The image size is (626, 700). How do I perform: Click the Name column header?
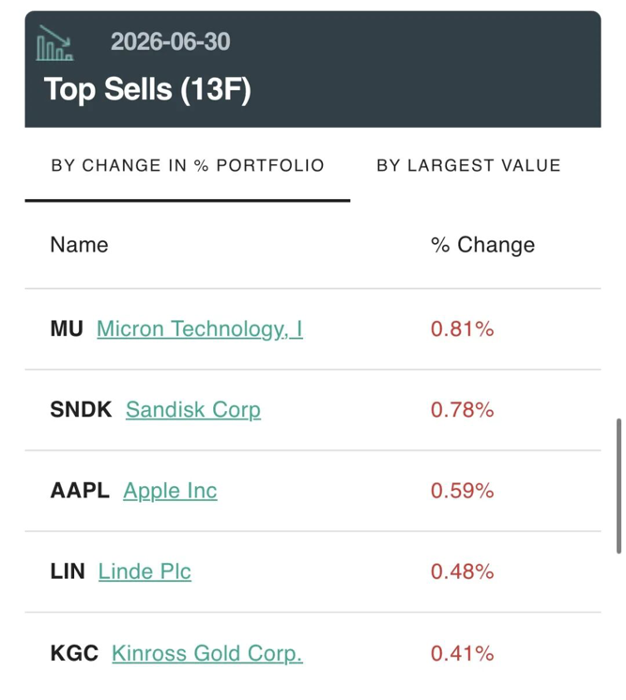click(79, 245)
